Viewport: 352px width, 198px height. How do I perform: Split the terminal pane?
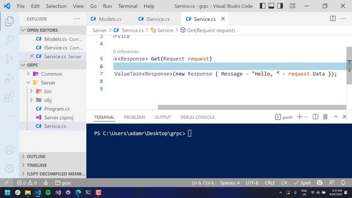[x=315, y=117]
